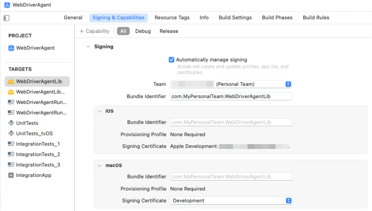Click the WebDriverAgent project icon in sidebar

pos(11,48)
